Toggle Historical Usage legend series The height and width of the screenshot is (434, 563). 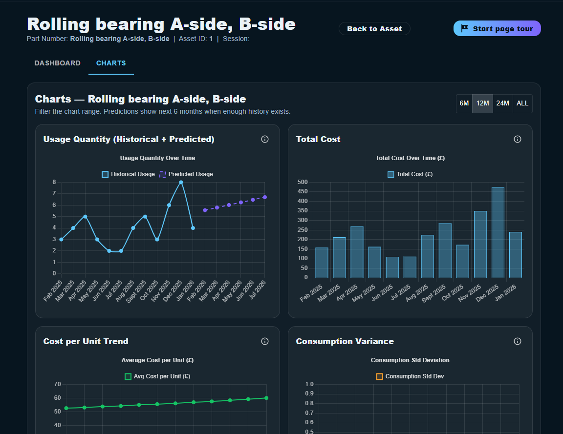(x=128, y=174)
